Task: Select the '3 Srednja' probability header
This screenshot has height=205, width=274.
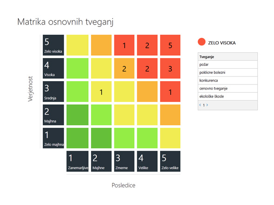Action: (53, 92)
